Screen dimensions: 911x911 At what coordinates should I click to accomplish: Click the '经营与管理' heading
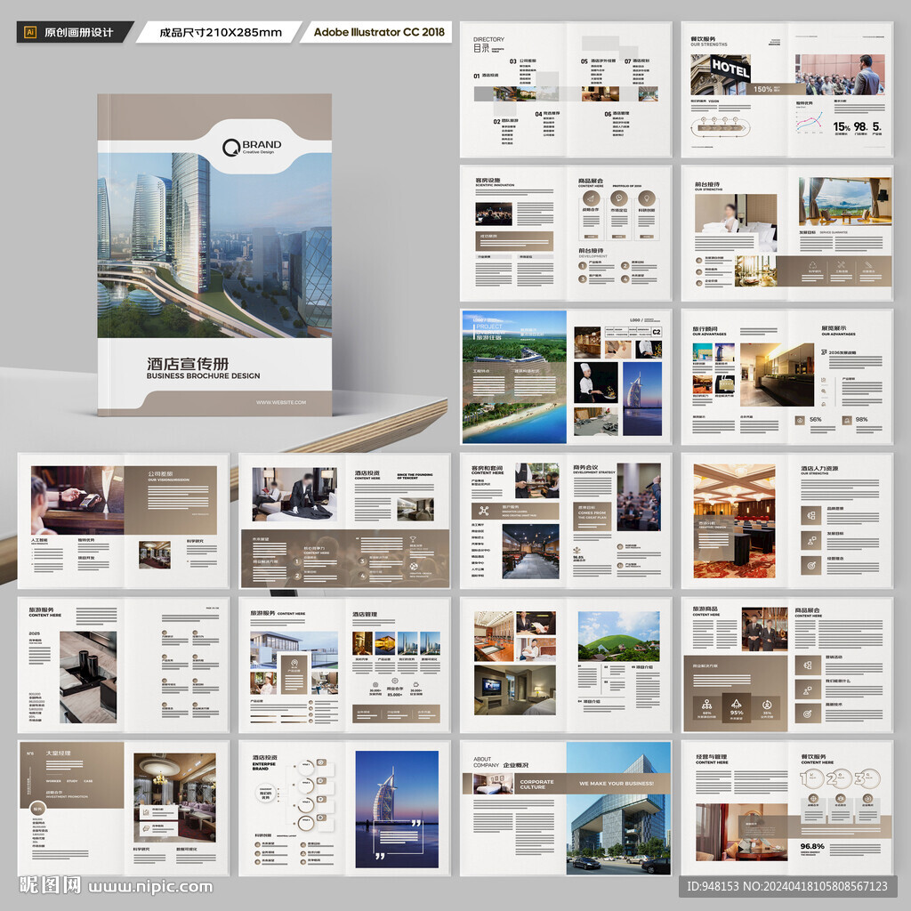point(712,756)
